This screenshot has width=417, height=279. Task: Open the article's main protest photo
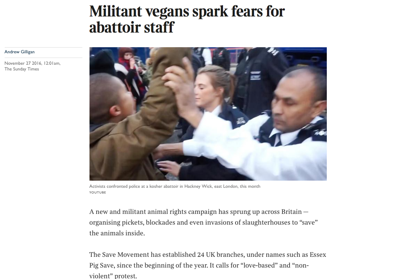point(208,114)
